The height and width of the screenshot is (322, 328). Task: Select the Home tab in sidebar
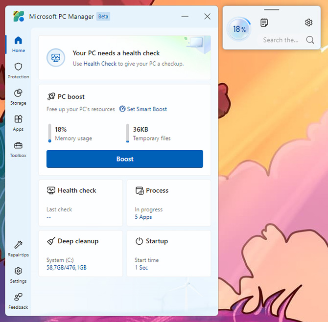coord(18,41)
